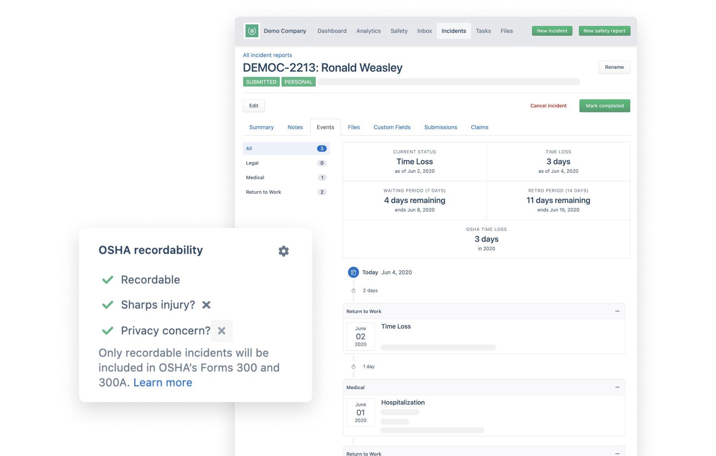Click the Mark completed button
Viewport: 716px width, 456px height.
(x=604, y=106)
